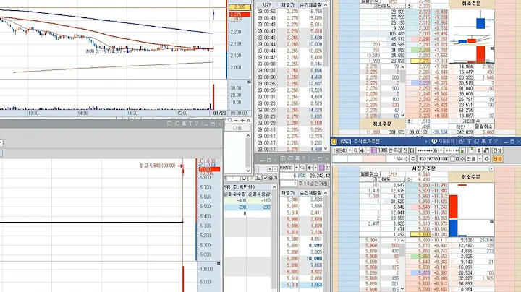Click the speaker sound icon in order window

pos(363,150)
